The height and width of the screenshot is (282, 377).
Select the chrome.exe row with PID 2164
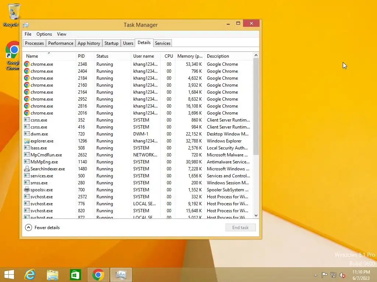pyautogui.click(x=138, y=92)
